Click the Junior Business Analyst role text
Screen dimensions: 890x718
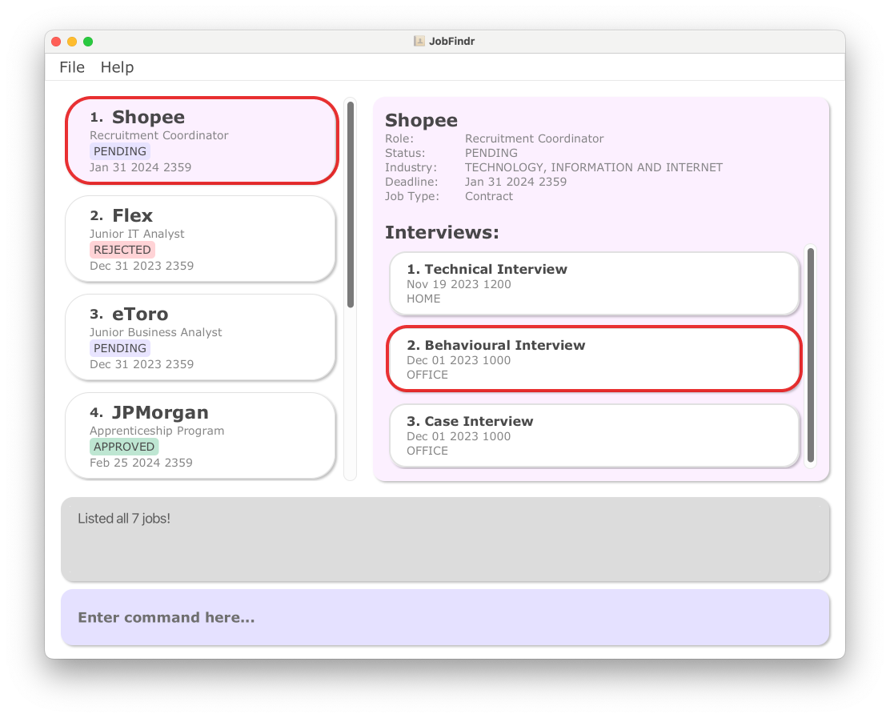click(155, 332)
